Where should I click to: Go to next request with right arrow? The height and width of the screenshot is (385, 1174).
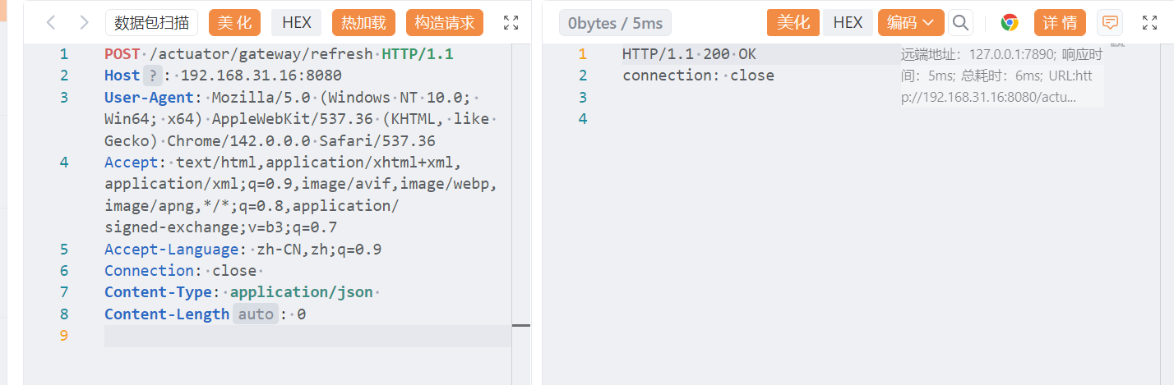pos(83,23)
